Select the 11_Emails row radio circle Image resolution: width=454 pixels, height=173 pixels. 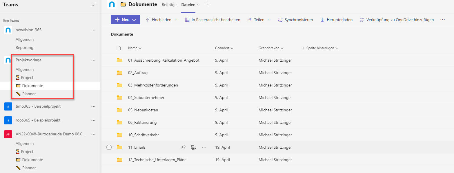[x=109, y=147]
